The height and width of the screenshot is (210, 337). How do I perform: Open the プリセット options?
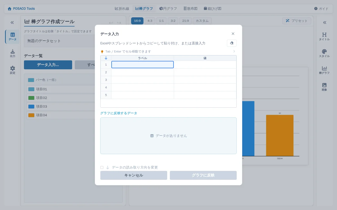297,21
